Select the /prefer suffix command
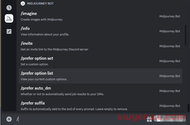The image size is (190, 125). 100,106
